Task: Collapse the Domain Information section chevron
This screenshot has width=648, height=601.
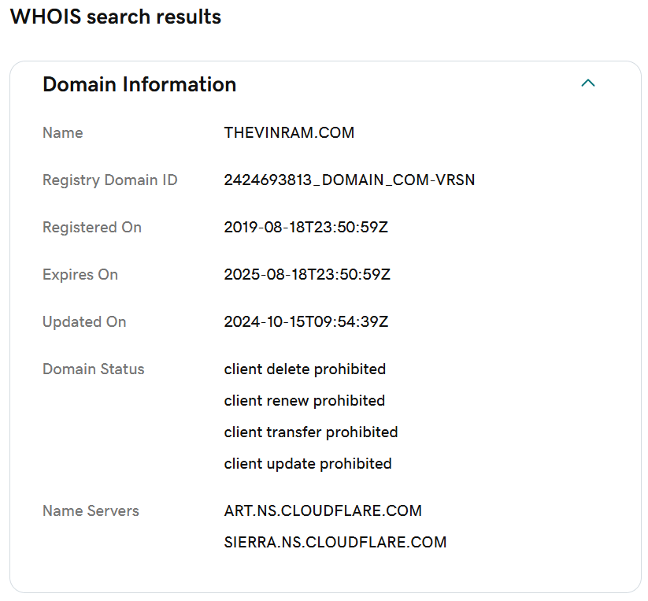Action: (587, 83)
